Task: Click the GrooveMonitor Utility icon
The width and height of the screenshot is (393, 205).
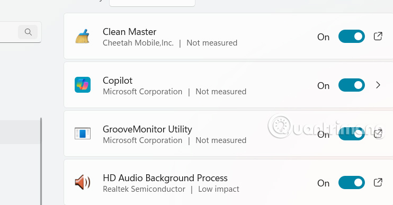Action: (x=83, y=133)
